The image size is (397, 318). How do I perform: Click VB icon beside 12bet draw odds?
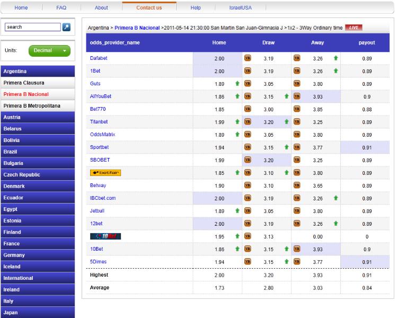tap(248, 224)
